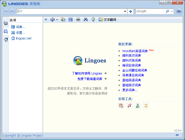Click the Lingoes parrot logo in title bar

click(4, 4)
